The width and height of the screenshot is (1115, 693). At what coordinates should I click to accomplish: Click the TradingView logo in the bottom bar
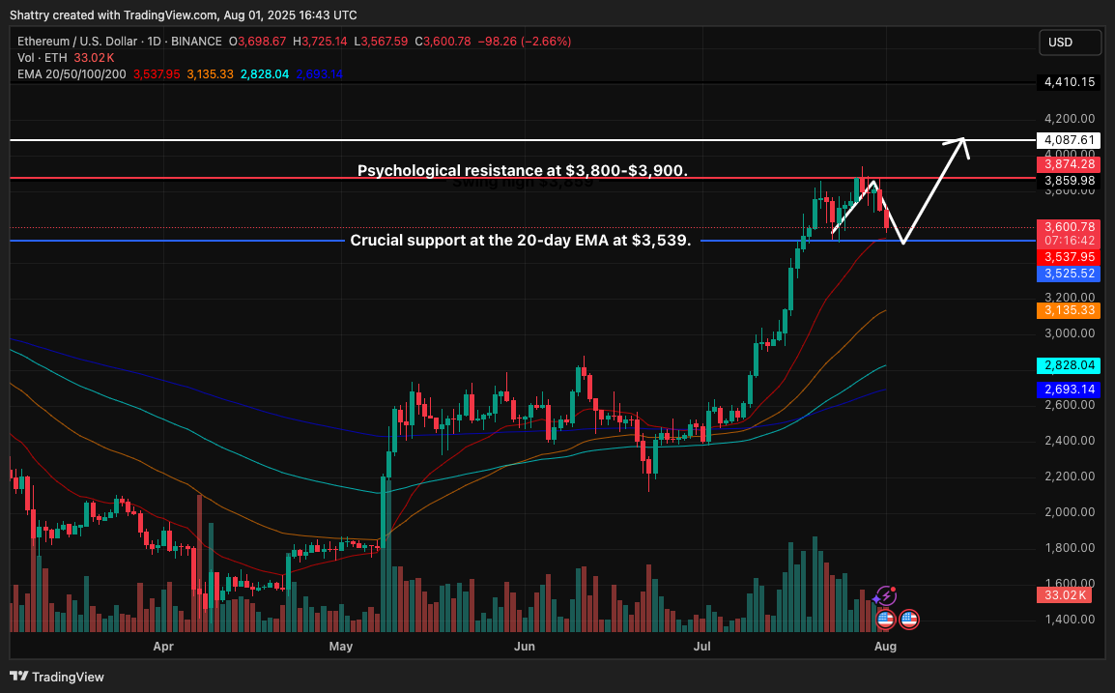16,677
